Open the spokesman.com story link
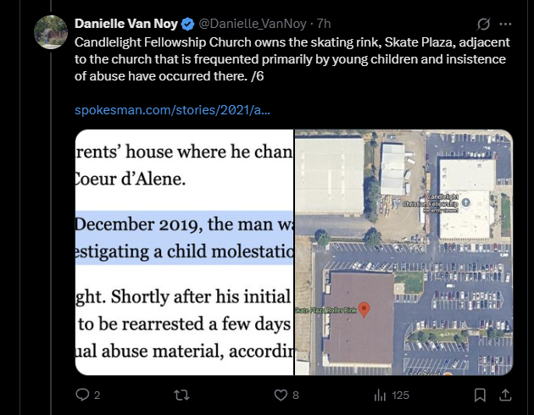This screenshot has width=534, height=415. pyautogui.click(x=172, y=110)
